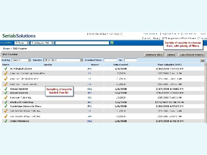Click the orange checkmark for Blackwell Publishing DB1 row

click(5, 98)
